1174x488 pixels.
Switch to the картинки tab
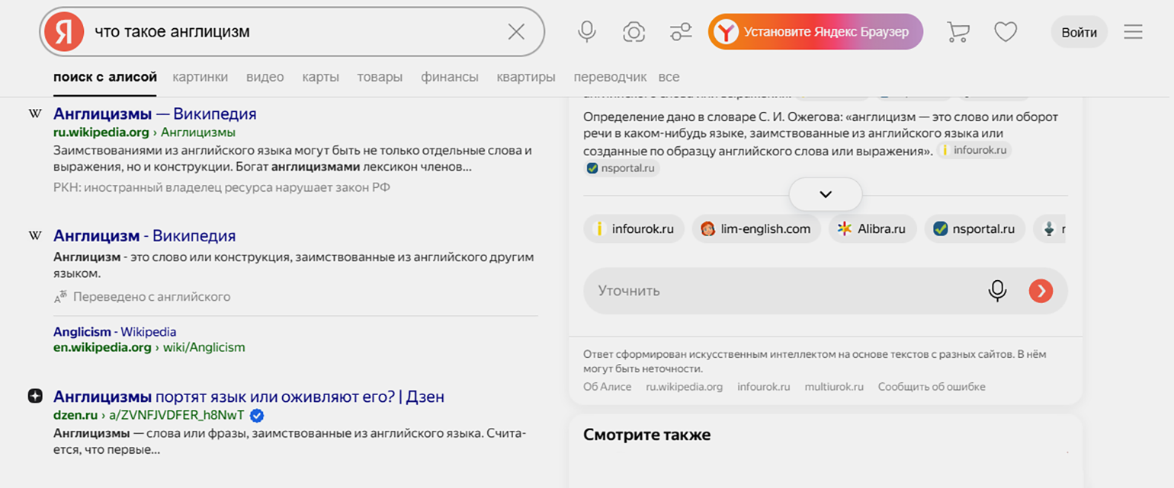200,77
